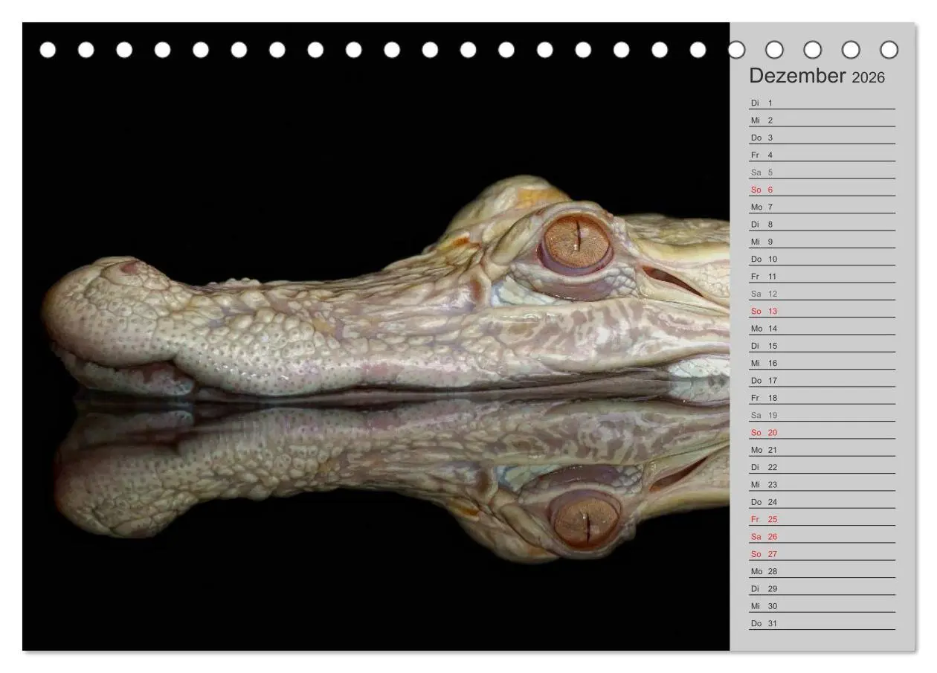Click the Do 24 date line
This screenshot has height=673, width=937.
tap(822, 502)
